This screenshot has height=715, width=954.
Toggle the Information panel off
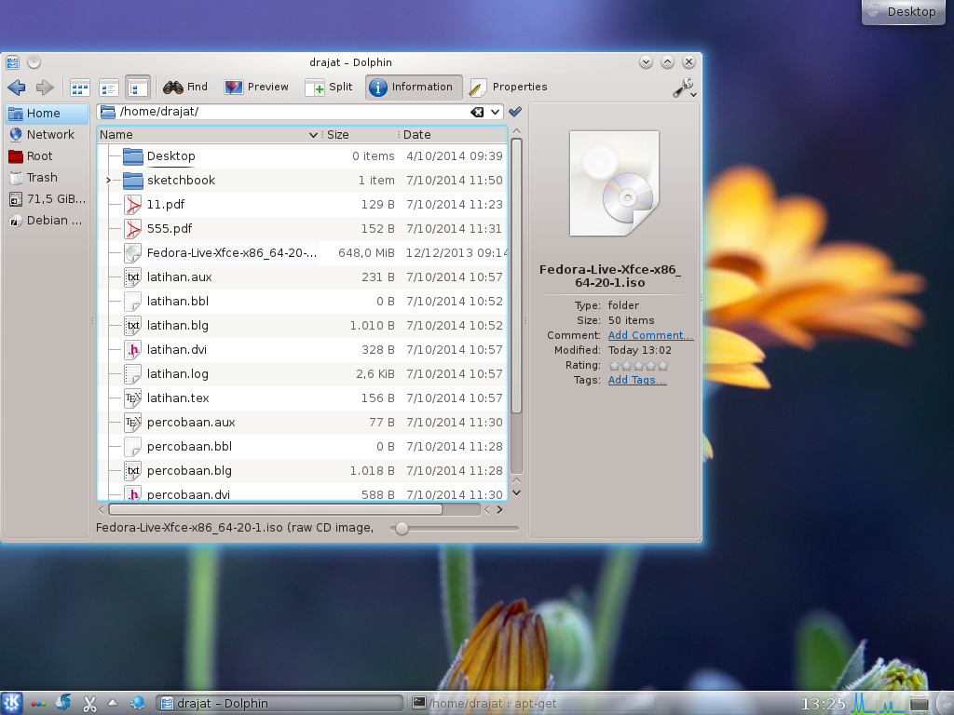413,88
